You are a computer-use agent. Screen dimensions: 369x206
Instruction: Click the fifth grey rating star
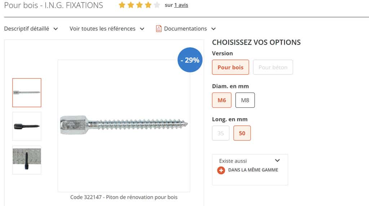click(x=156, y=5)
